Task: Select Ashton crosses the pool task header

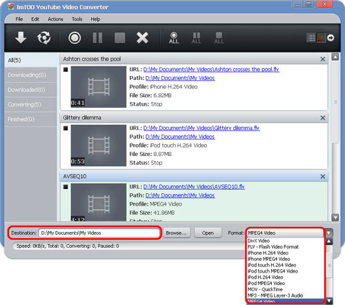Action: (194, 59)
